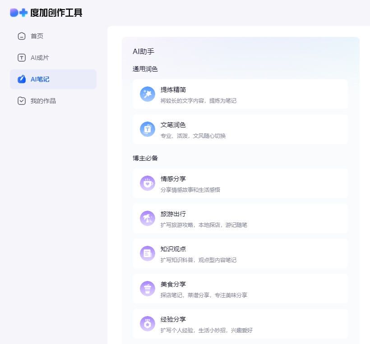Click the 度加创作工具 logo icon
Viewport: 370px width, 344px height.
pyautogui.click(x=19, y=13)
